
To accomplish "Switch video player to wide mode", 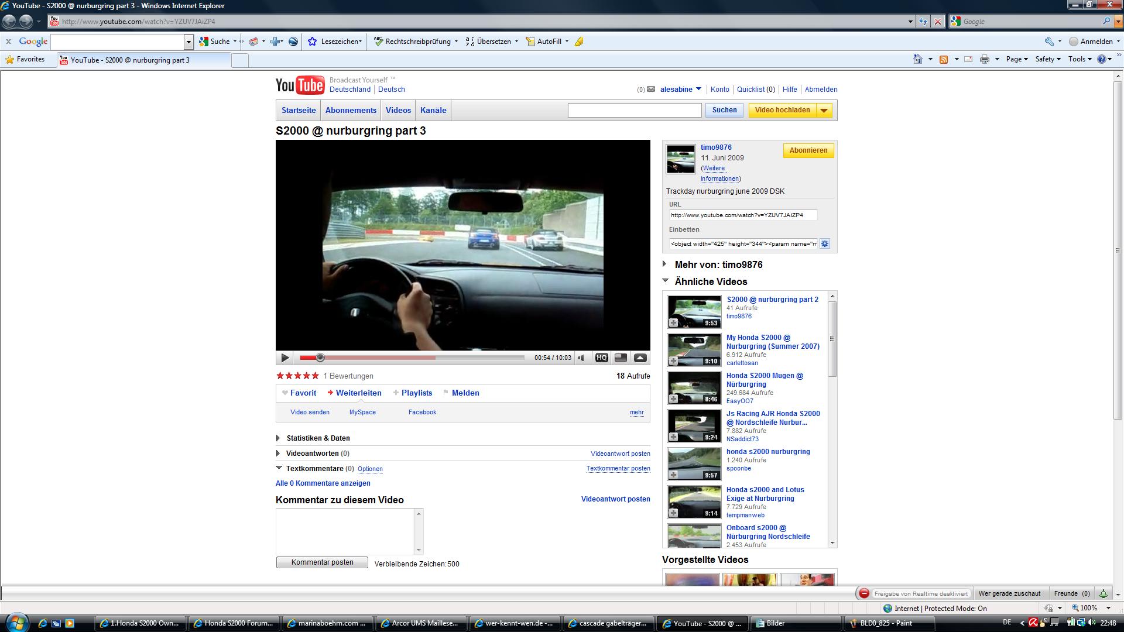I will (621, 358).
